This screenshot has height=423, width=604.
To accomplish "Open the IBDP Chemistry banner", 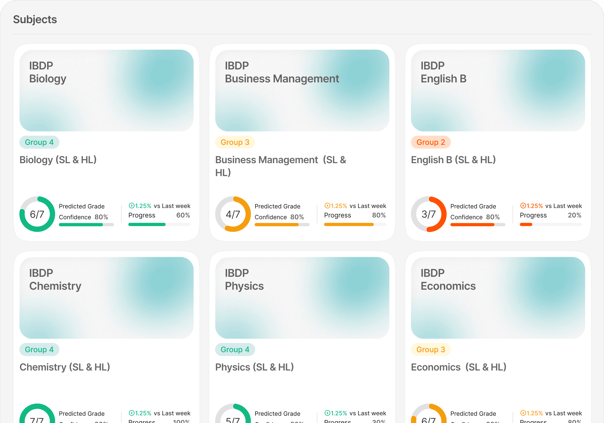I will 107,298.
